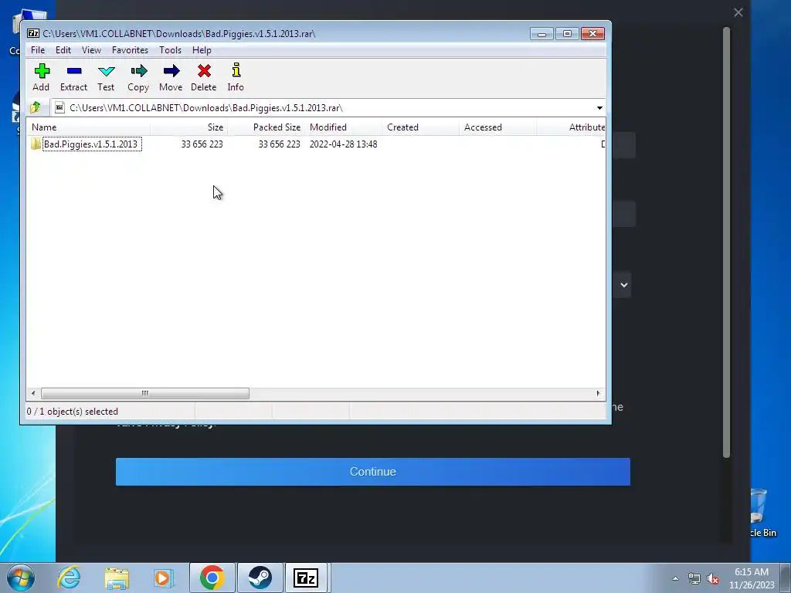The image size is (791, 593).
Task: Launch Internet Explorer from taskbar
Action: (69, 578)
